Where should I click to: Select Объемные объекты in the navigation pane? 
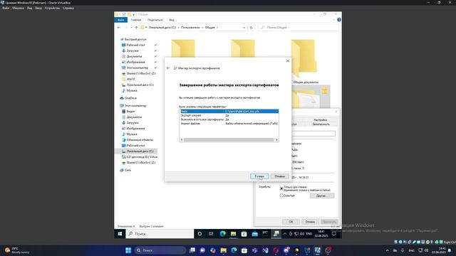pos(140,139)
